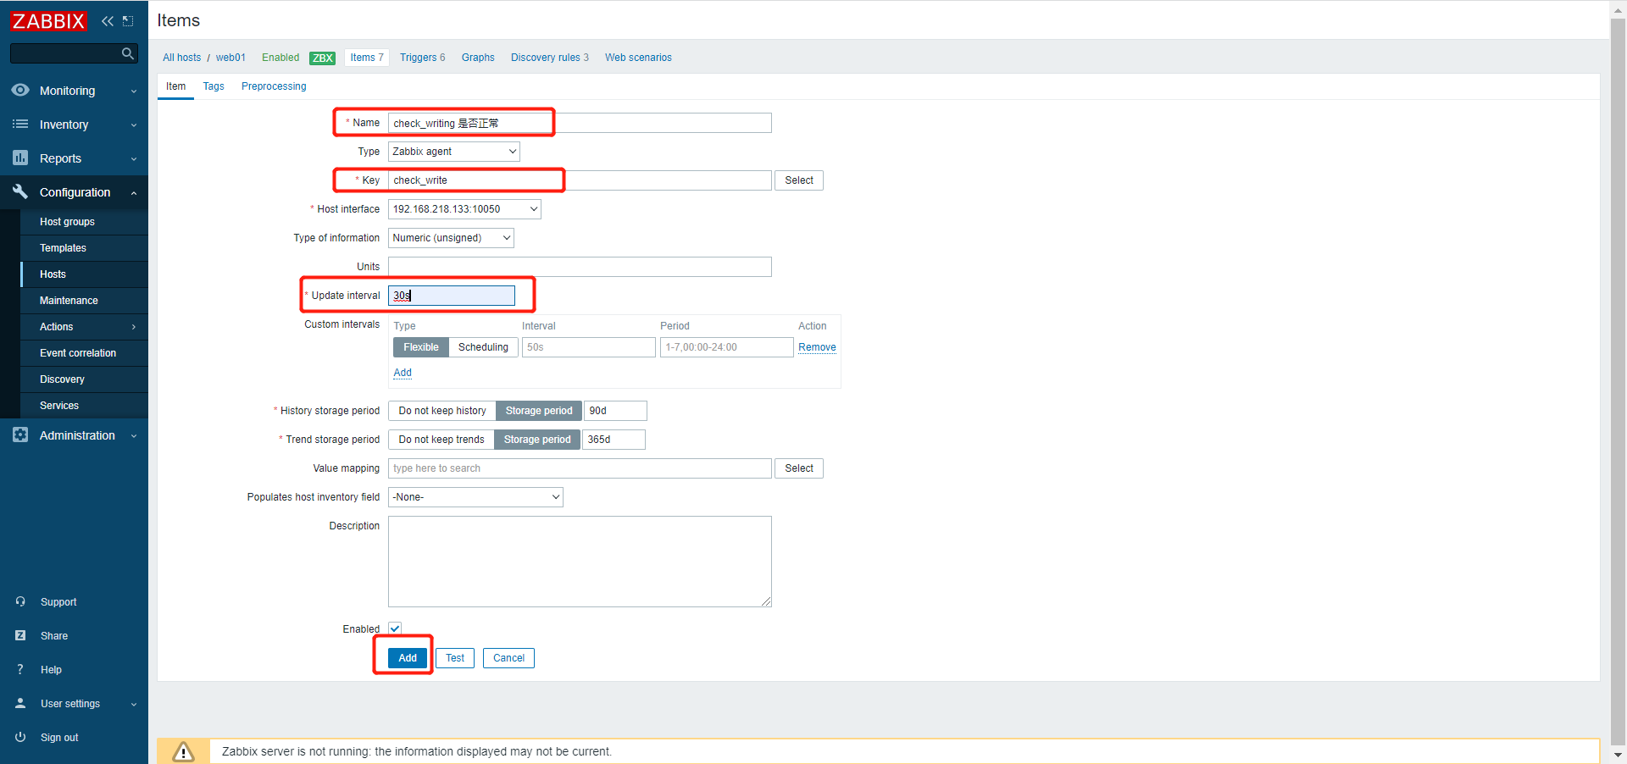The width and height of the screenshot is (1627, 764).
Task: Expand the Monitoring menu
Action: tap(134, 91)
